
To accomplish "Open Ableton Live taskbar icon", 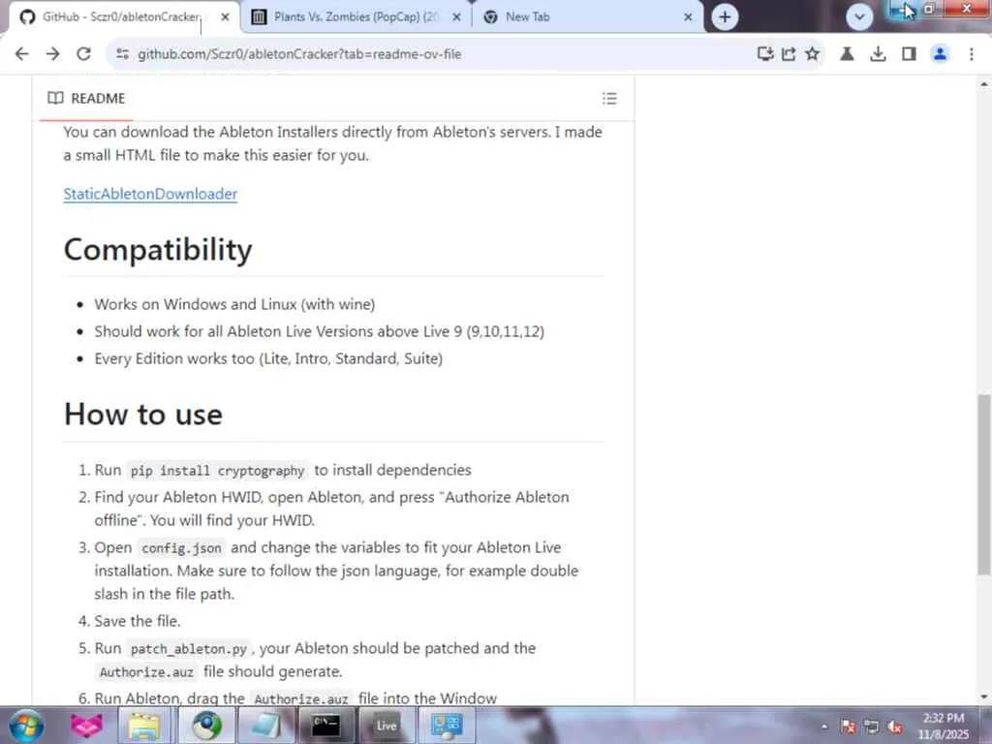I will click(386, 725).
